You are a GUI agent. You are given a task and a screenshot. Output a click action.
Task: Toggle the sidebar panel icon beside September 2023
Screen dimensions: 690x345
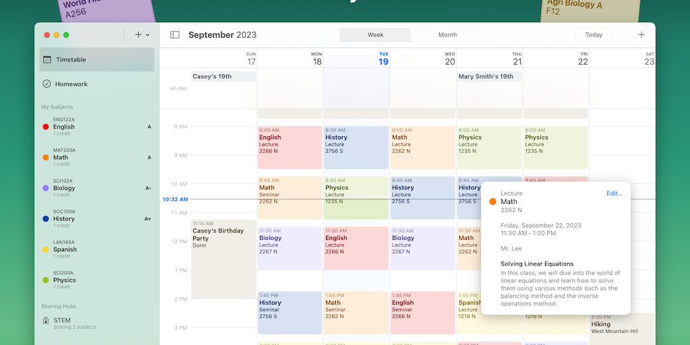coord(175,35)
